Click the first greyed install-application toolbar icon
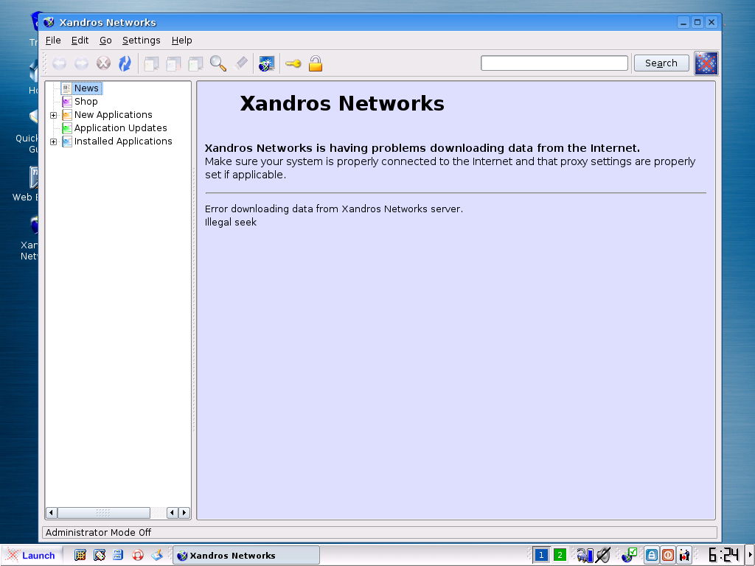This screenshot has width=755, height=566. pyautogui.click(x=152, y=63)
